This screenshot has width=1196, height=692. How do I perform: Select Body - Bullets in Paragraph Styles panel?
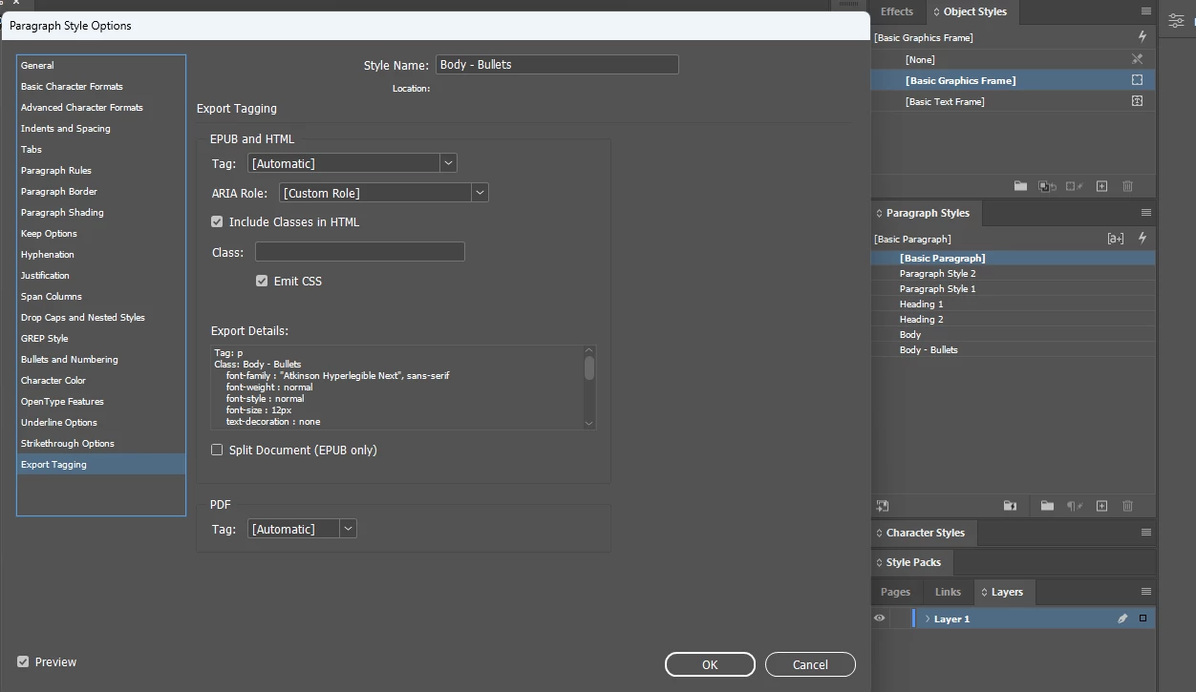1013,349
